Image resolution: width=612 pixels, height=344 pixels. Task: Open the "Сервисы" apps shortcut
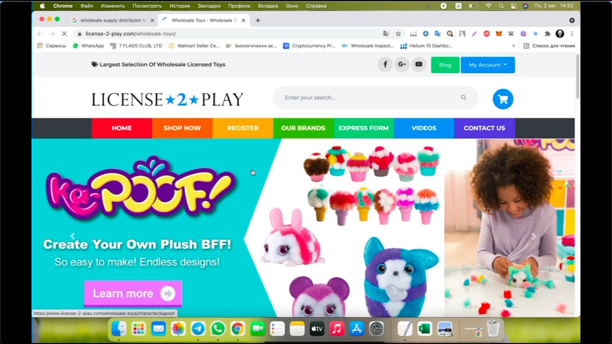point(52,46)
